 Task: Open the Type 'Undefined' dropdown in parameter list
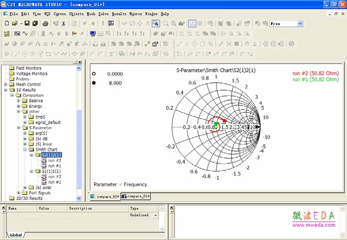[x=156, y=215]
